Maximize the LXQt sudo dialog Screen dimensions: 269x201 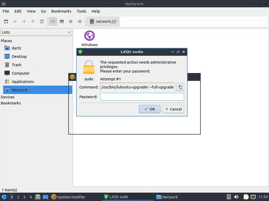click(178, 52)
